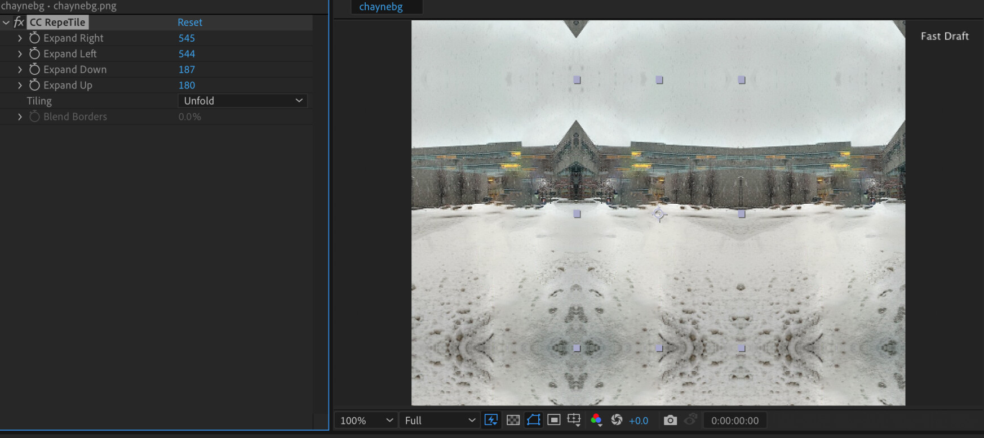Click the fx icon of CC RepeTile
Screen dimensions: 984x438
coord(19,22)
